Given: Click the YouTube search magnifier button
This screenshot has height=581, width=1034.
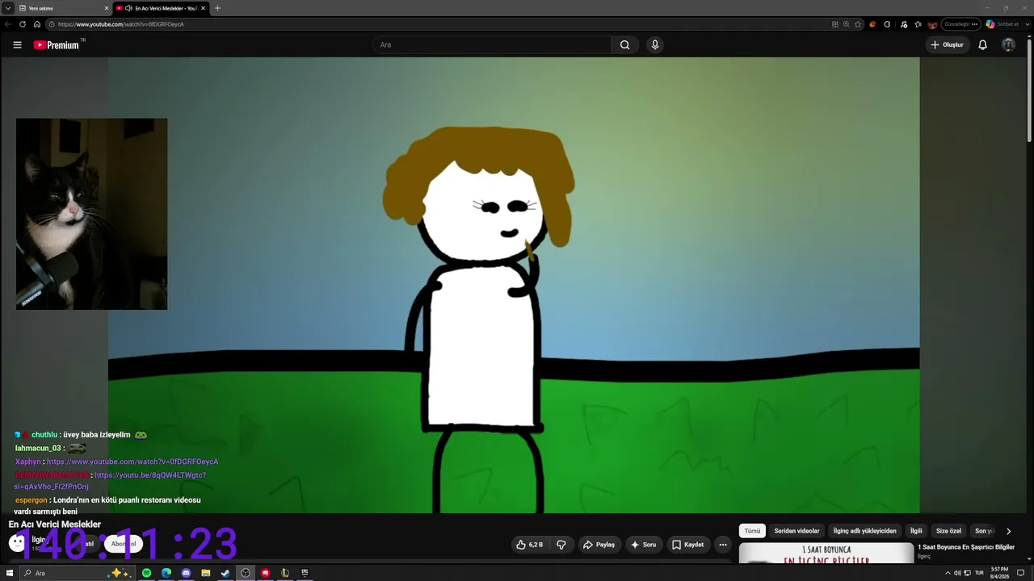Looking at the screenshot, I should coord(624,45).
